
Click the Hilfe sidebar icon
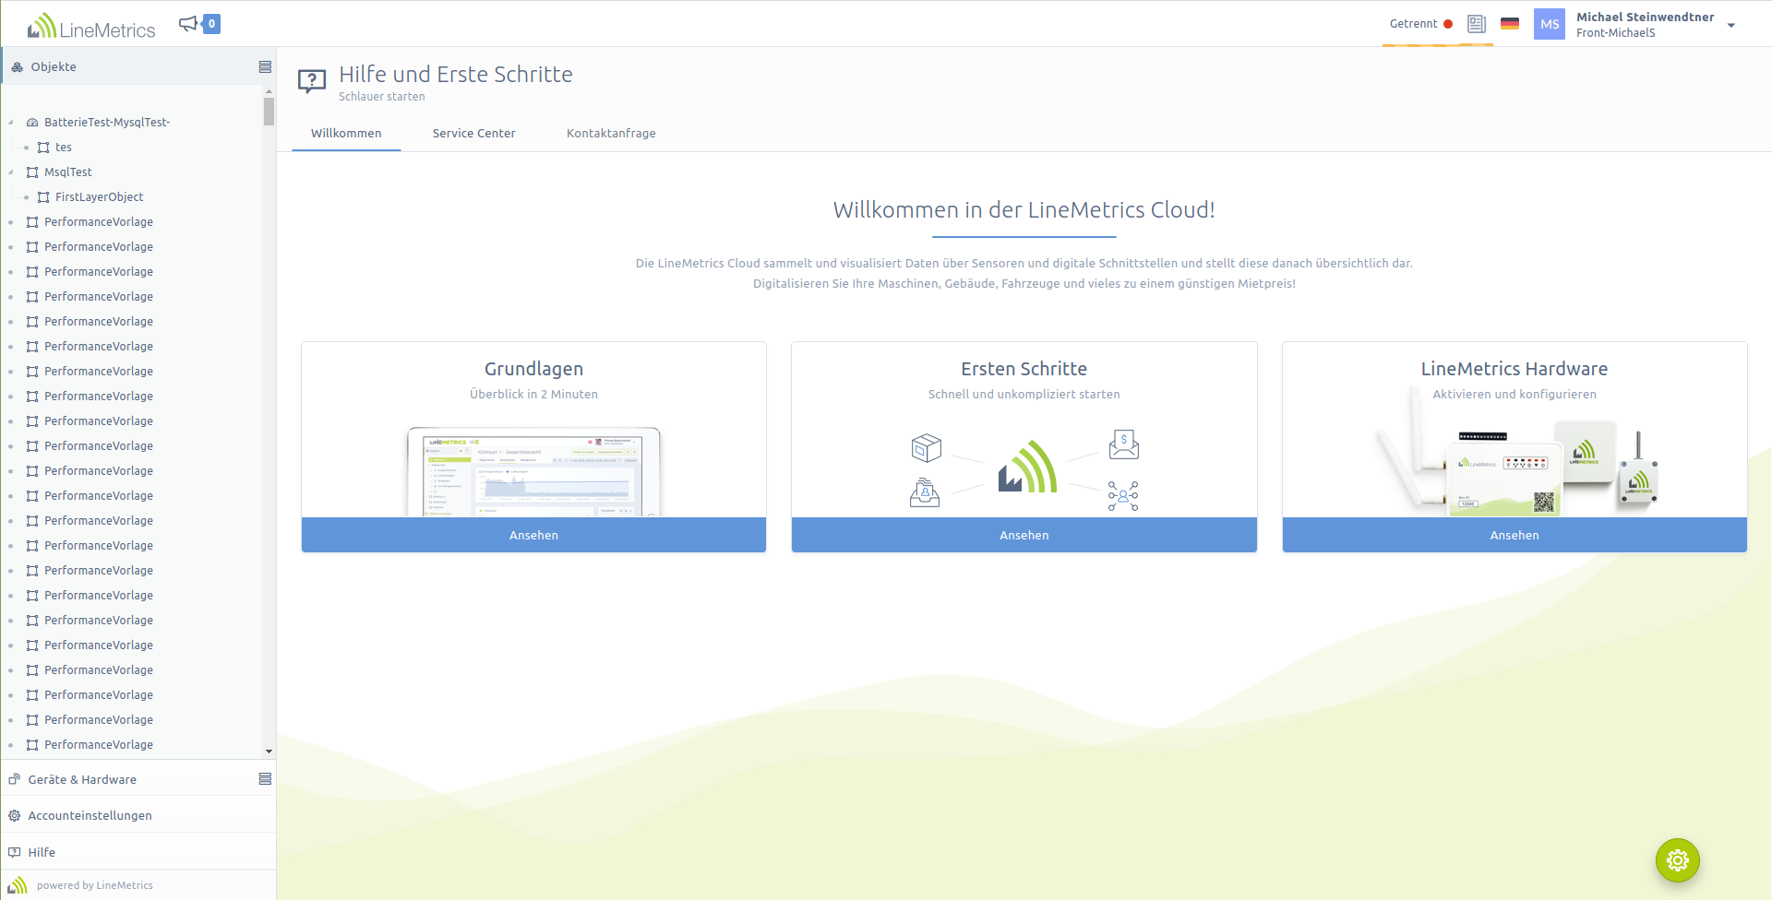[x=14, y=852]
